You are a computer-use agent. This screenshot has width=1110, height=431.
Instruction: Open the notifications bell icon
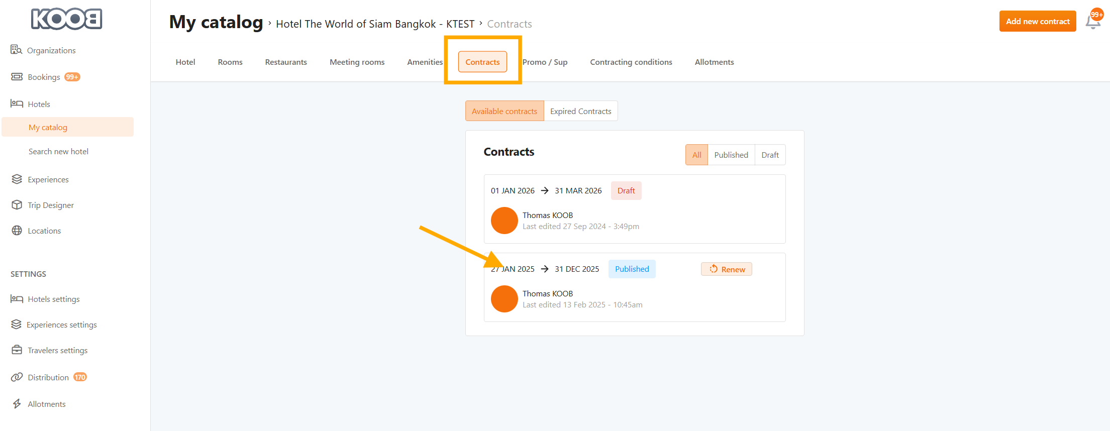(x=1092, y=22)
